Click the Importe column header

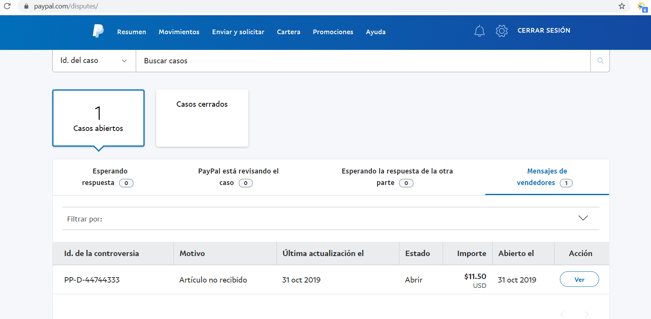[472, 253]
